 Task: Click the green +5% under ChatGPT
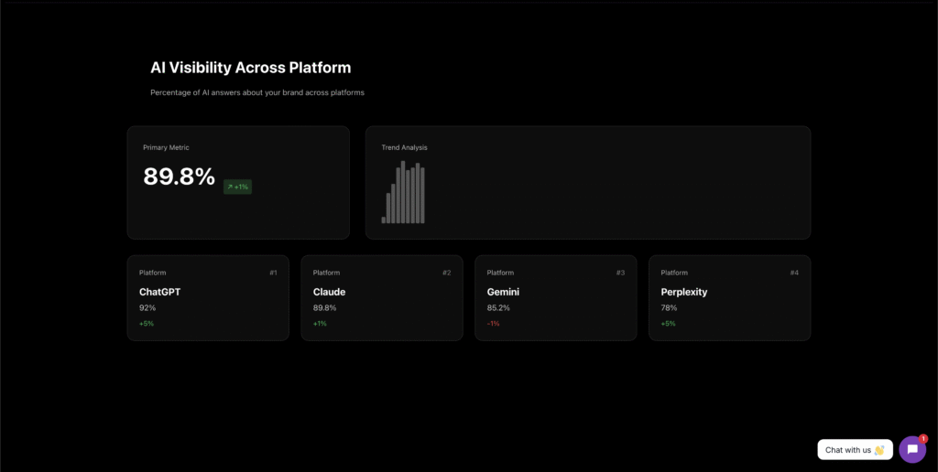(x=147, y=323)
